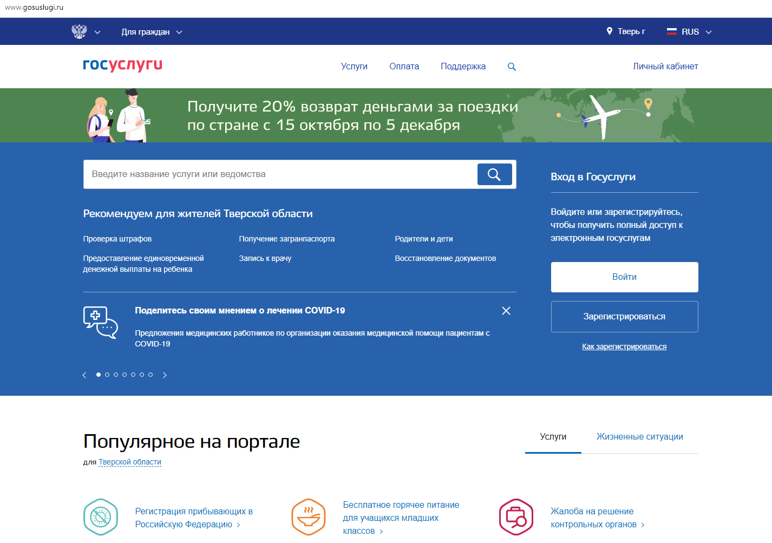
Task: Open "Предоставление единовременной денежной выплаты на ребенка"
Action: tap(143, 264)
